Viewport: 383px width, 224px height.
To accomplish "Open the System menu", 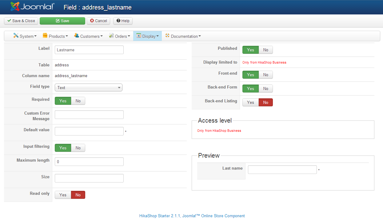I will coord(25,36).
